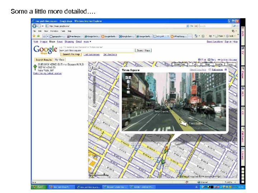Click the Search Maps button

[143, 50]
